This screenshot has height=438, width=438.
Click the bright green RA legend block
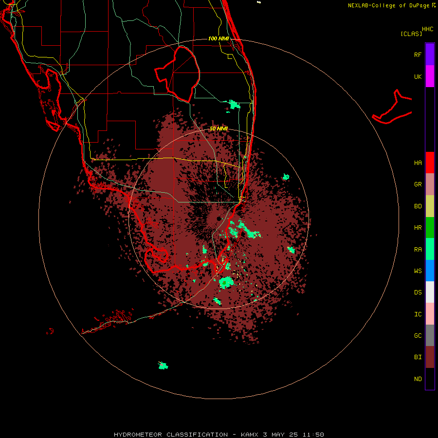(430, 249)
